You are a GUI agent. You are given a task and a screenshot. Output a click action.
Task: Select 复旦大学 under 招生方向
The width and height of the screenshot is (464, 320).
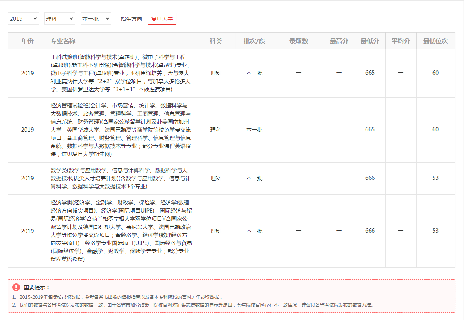pyautogui.click(x=161, y=18)
